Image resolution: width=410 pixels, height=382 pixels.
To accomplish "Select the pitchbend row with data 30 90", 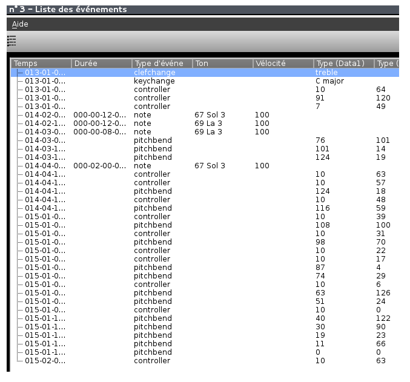I will coord(205,326).
